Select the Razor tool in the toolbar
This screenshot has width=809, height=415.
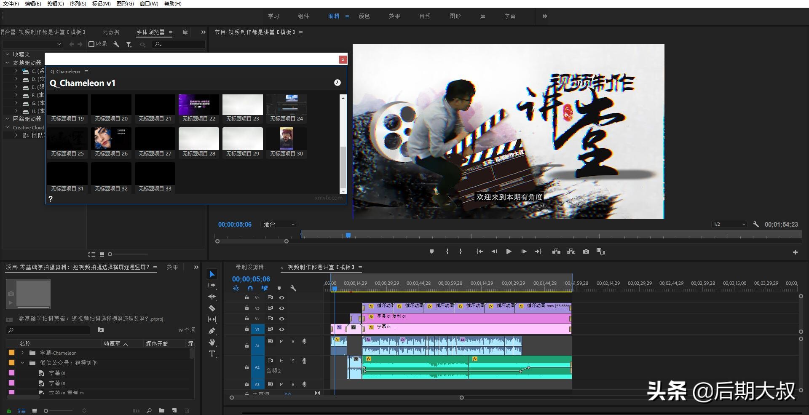click(212, 308)
